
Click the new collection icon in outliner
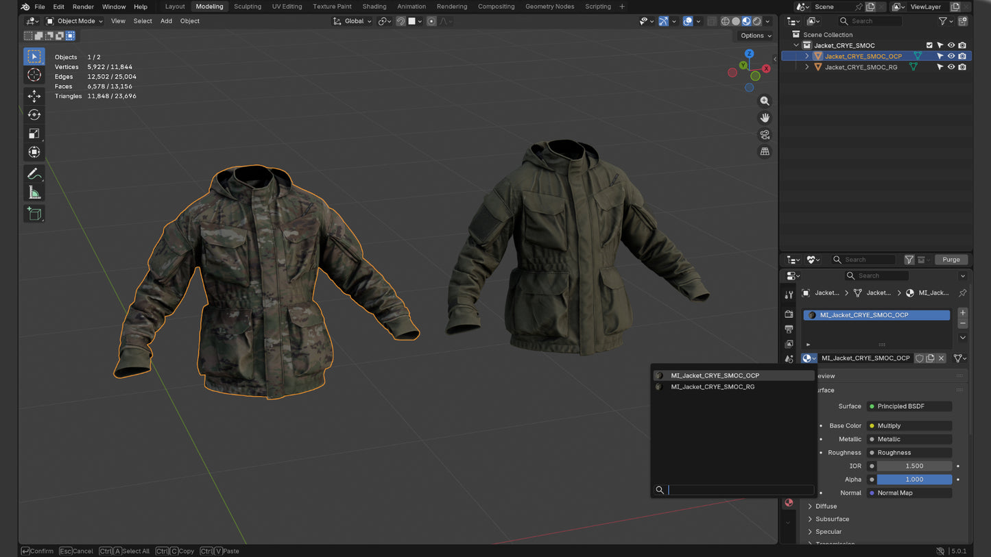point(963,21)
